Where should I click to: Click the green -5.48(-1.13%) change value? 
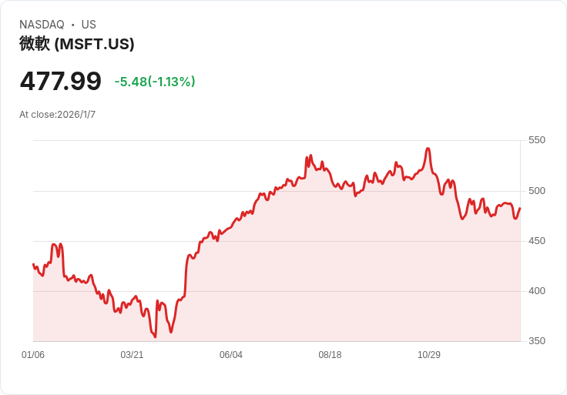(x=155, y=82)
